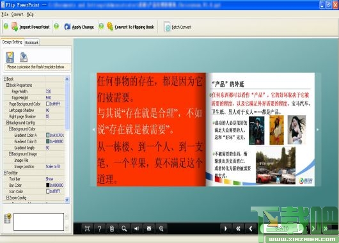Go to next page arrow button

point(313,228)
